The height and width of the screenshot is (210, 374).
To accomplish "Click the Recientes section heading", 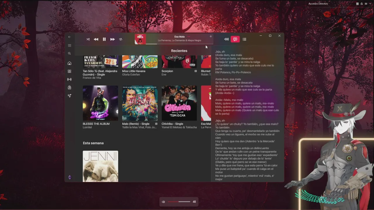I will pyautogui.click(x=179, y=51).
